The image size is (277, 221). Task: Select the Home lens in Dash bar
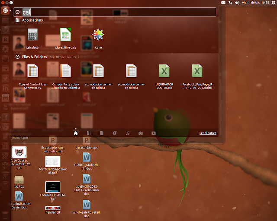(76, 133)
